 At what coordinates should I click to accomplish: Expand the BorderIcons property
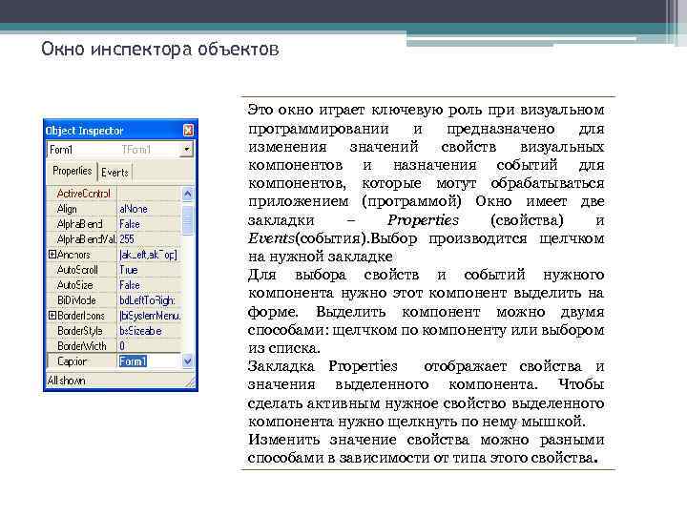pyautogui.click(x=52, y=316)
